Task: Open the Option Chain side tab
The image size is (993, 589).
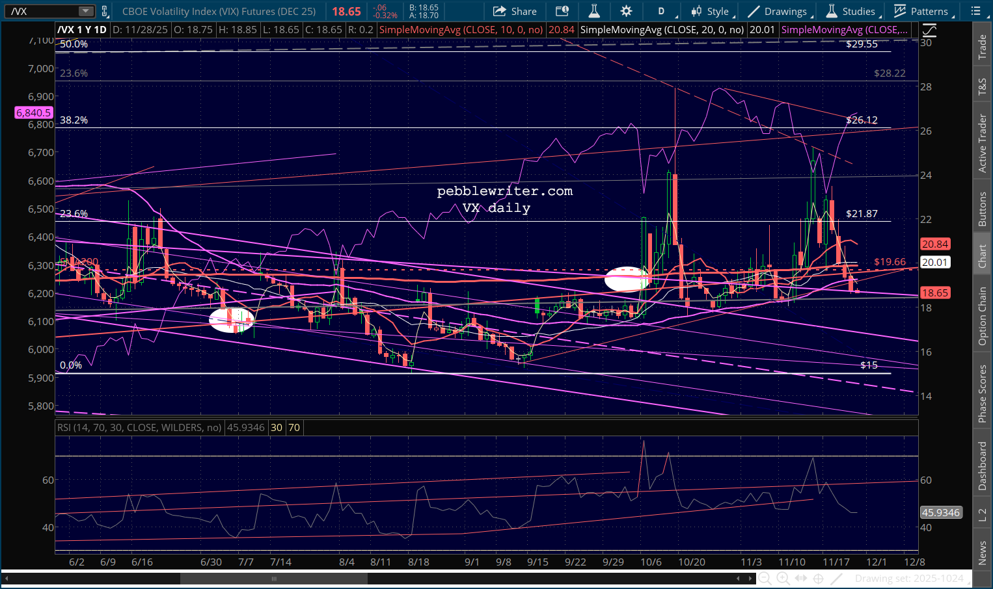Action: (982, 316)
